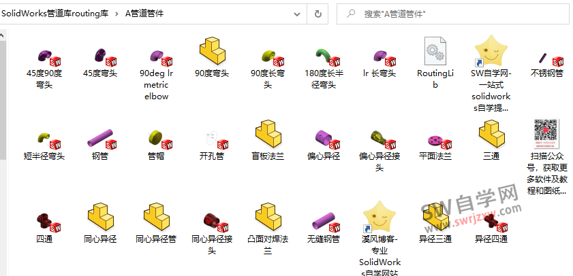Select the 同心异径接头 red part icon

point(217,223)
